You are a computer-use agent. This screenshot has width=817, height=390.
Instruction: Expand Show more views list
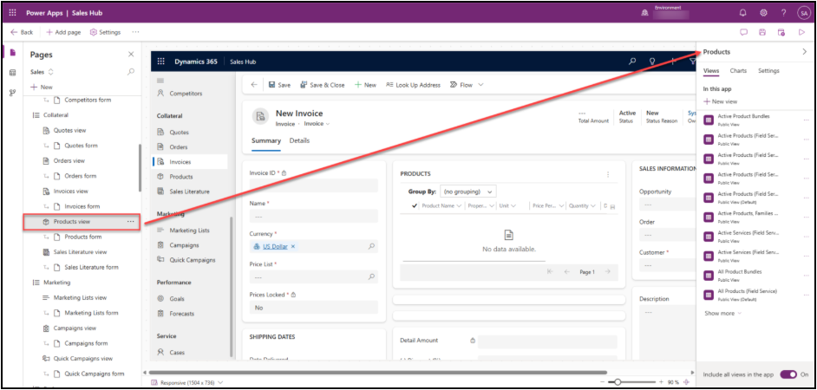point(723,313)
